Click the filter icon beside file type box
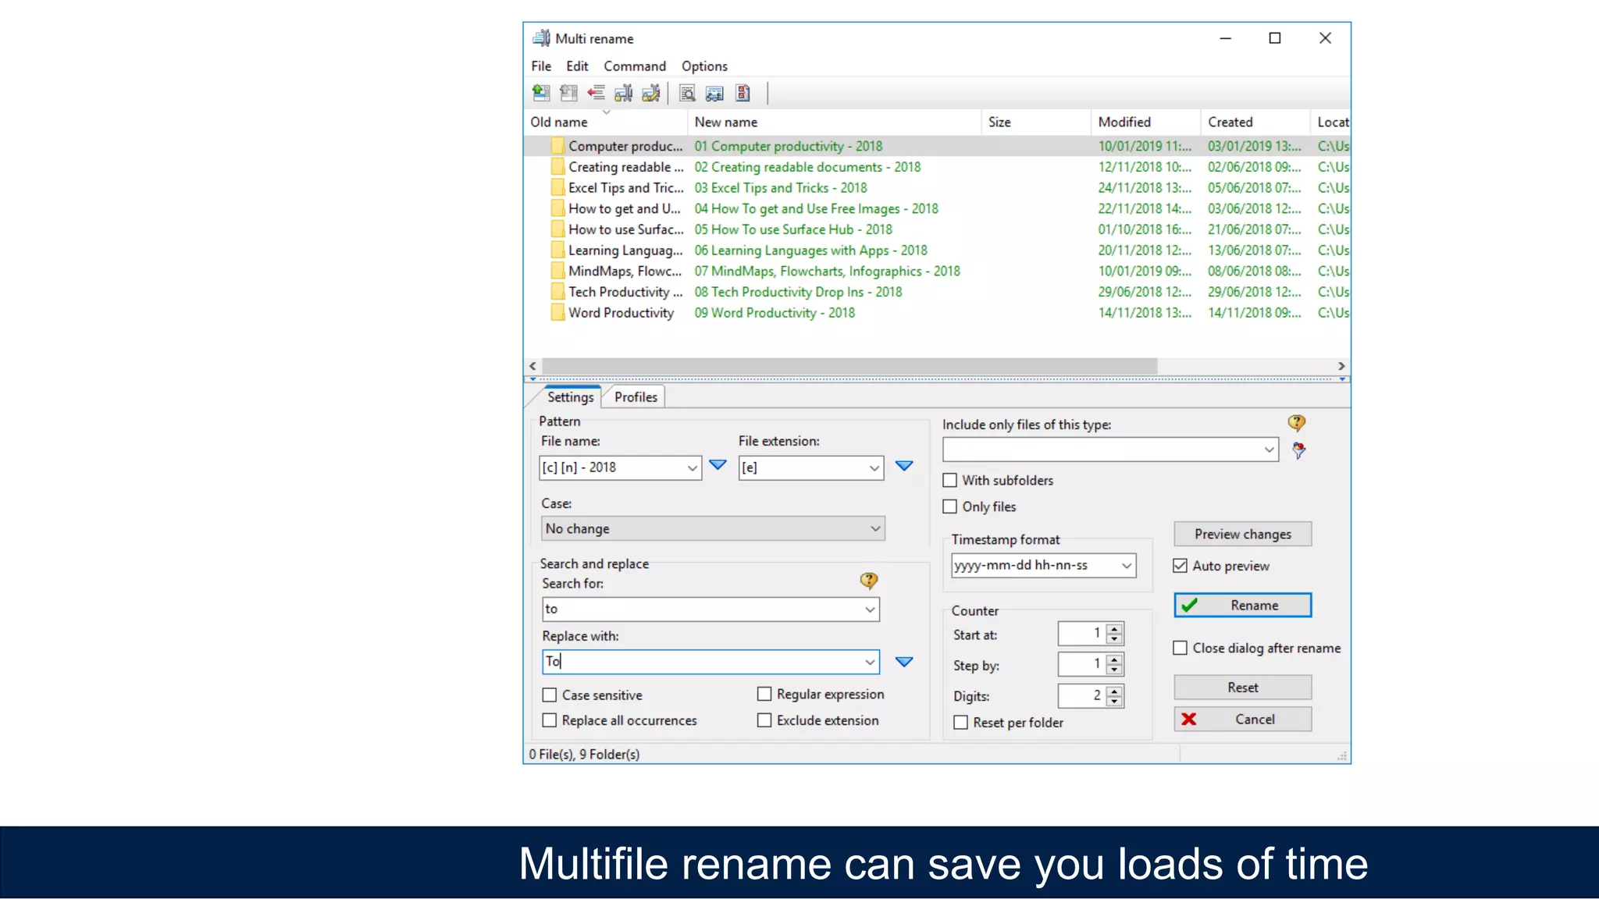 (x=1298, y=450)
